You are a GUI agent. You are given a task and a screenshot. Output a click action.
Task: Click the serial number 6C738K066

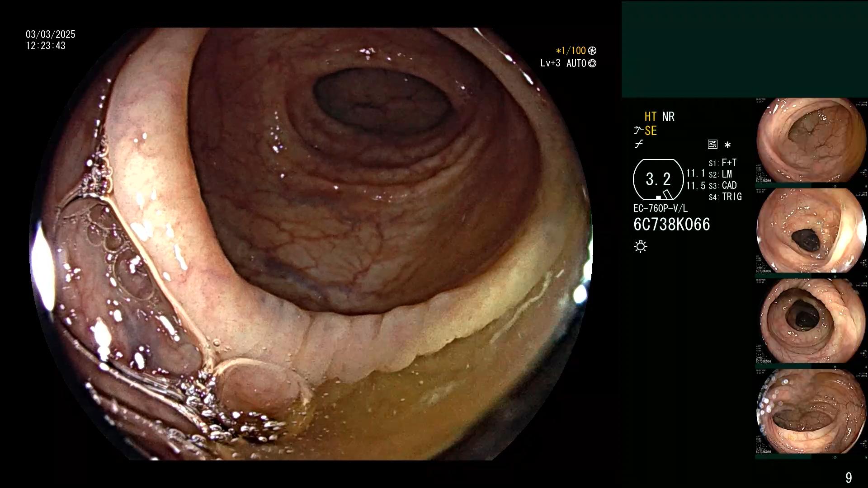(672, 224)
